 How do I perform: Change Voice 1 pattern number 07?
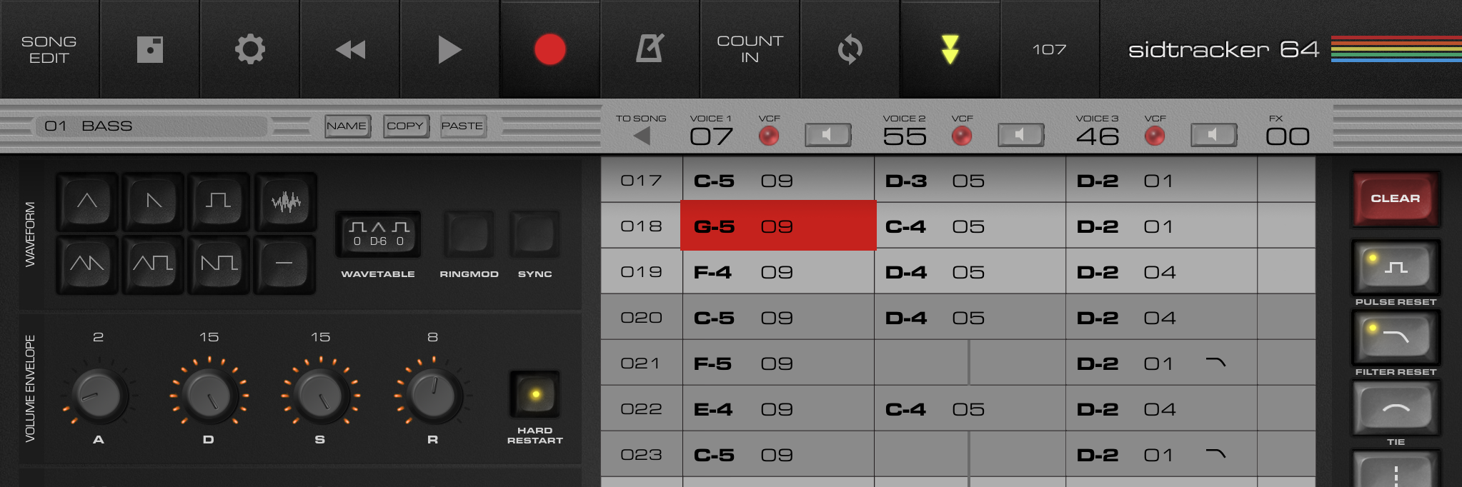(711, 136)
